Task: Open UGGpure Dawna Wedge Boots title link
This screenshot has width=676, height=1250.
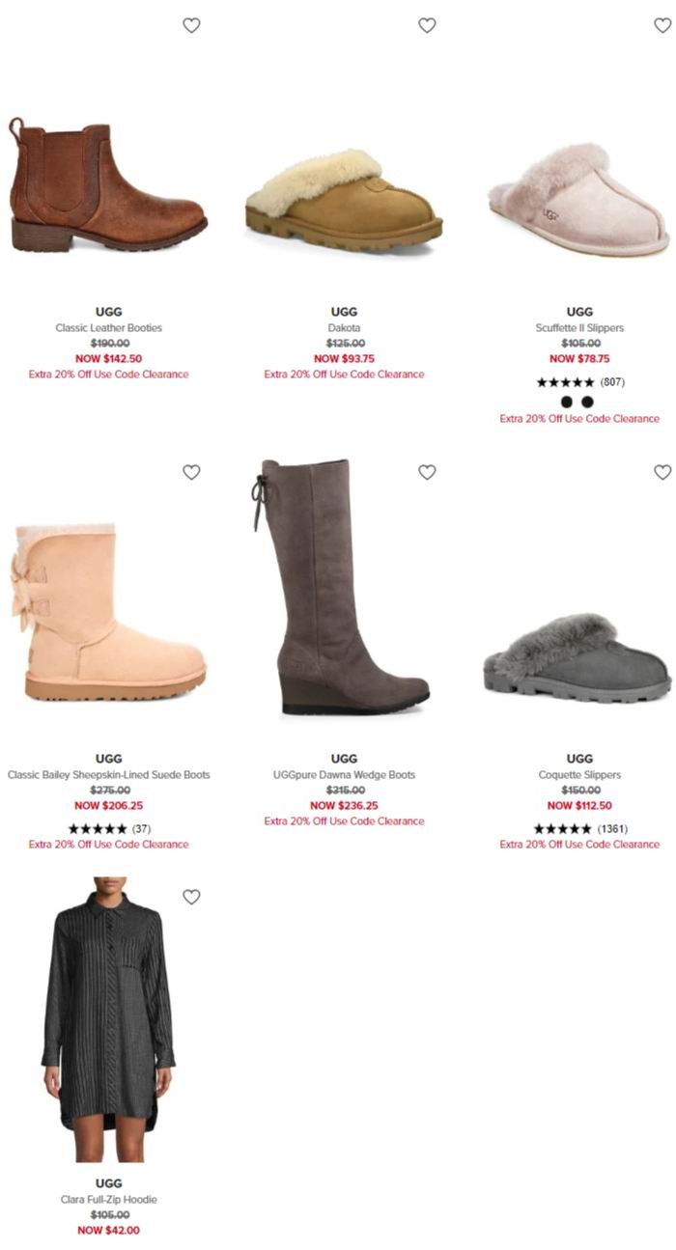Action: point(344,775)
